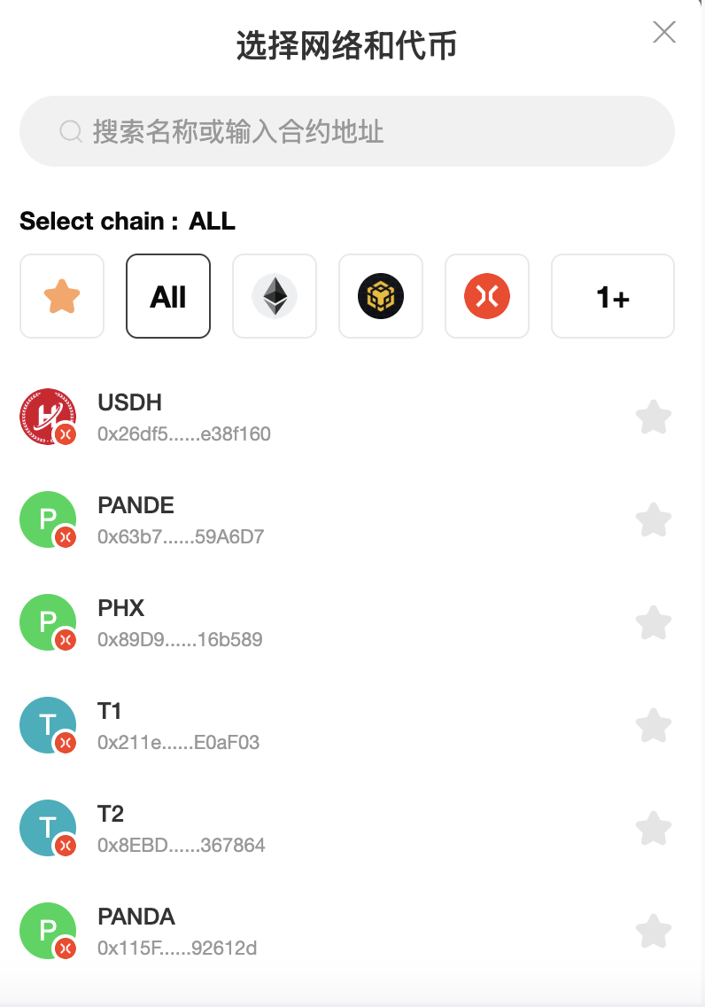Choose the PHX token row

click(x=346, y=622)
